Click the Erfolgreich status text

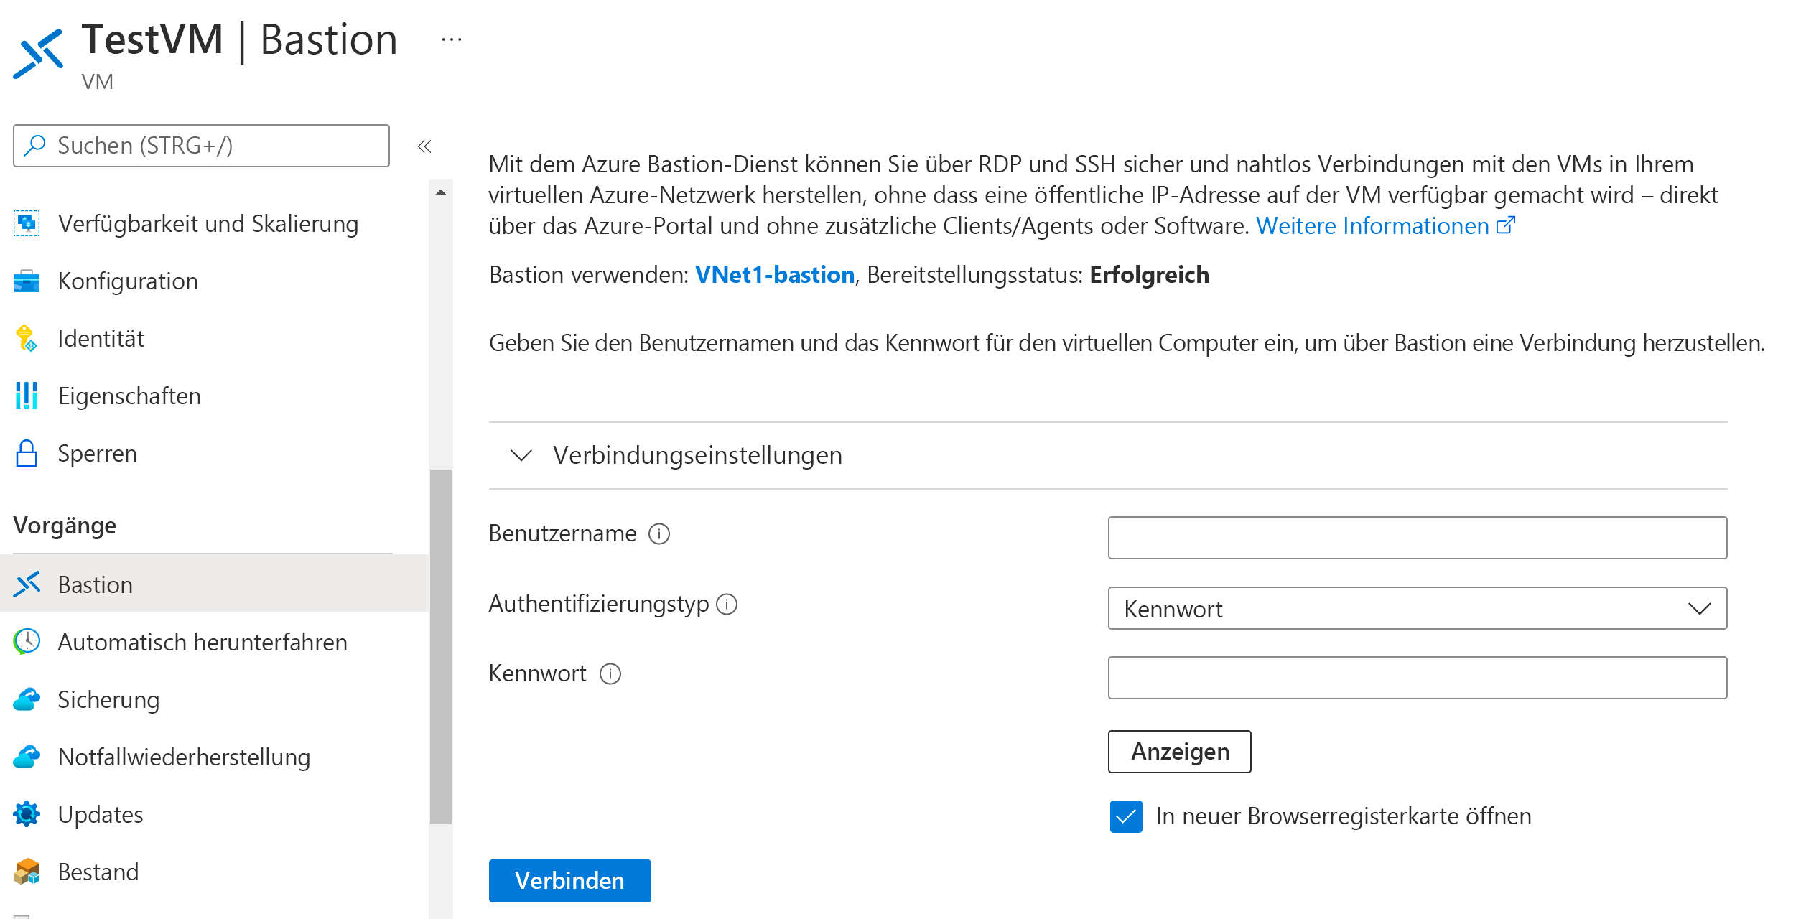pos(1149,275)
